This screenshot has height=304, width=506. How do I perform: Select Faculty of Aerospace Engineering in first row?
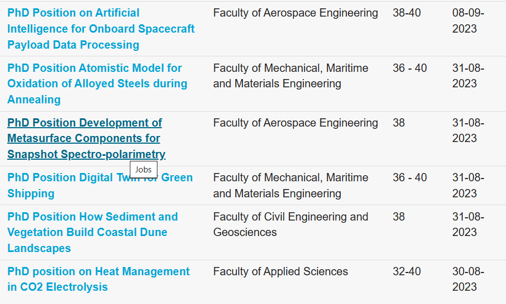(296, 13)
